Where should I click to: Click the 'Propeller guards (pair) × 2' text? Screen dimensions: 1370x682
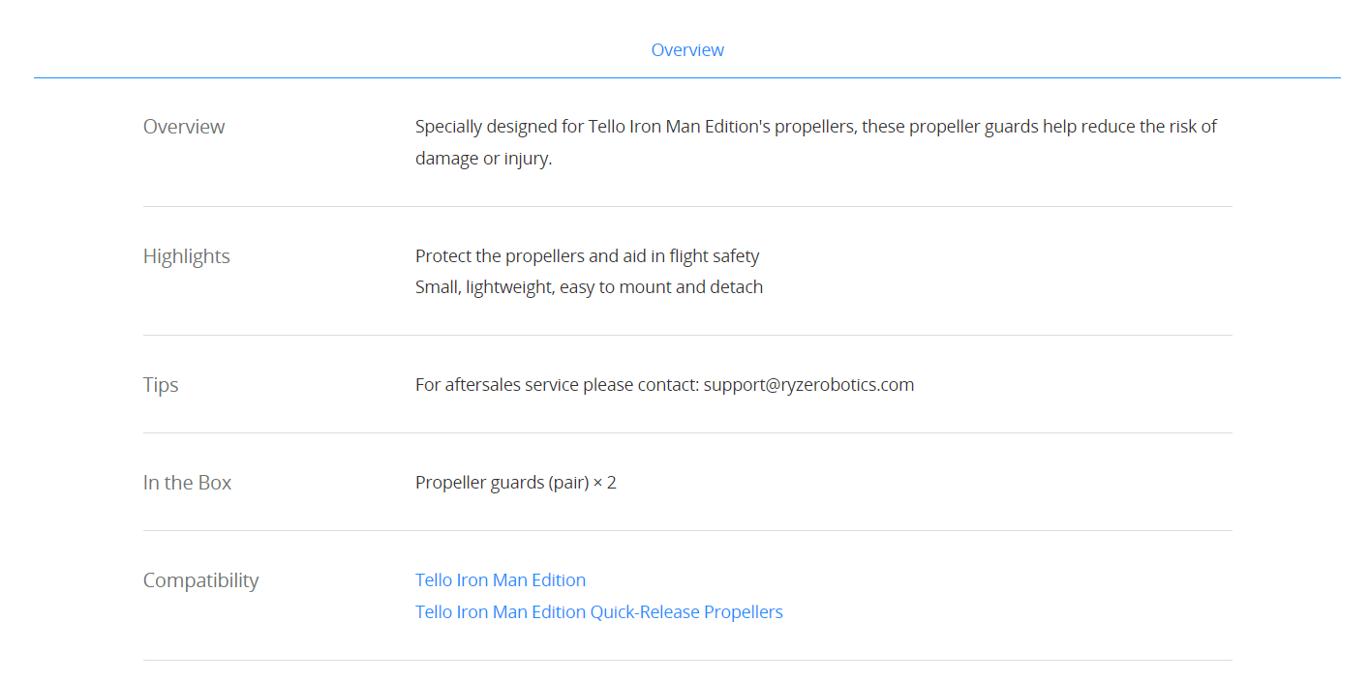coord(516,483)
